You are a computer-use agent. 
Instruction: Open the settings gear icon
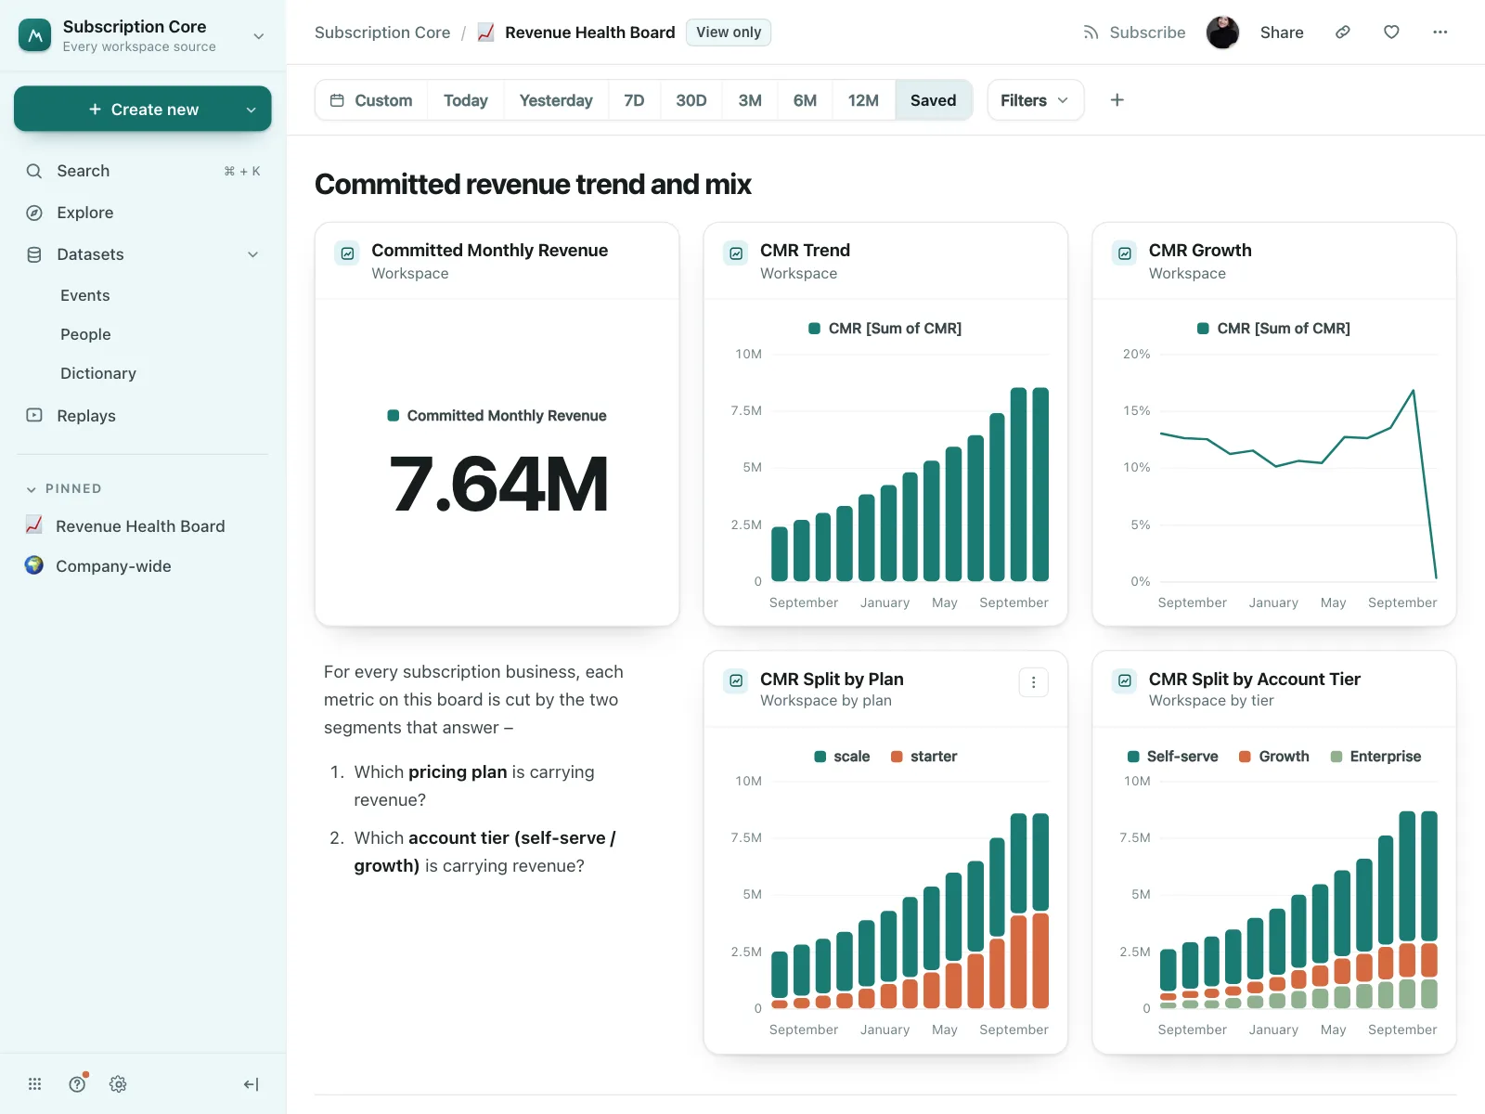[118, 1083]
